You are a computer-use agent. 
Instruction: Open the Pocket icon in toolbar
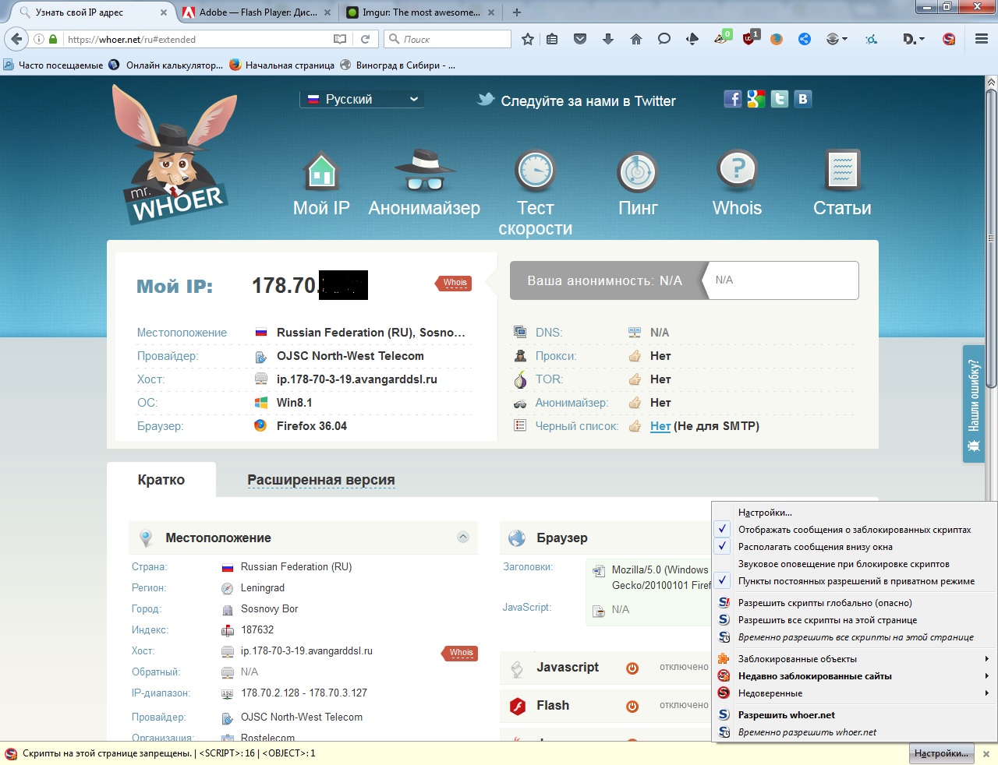[x=580, y=39]
